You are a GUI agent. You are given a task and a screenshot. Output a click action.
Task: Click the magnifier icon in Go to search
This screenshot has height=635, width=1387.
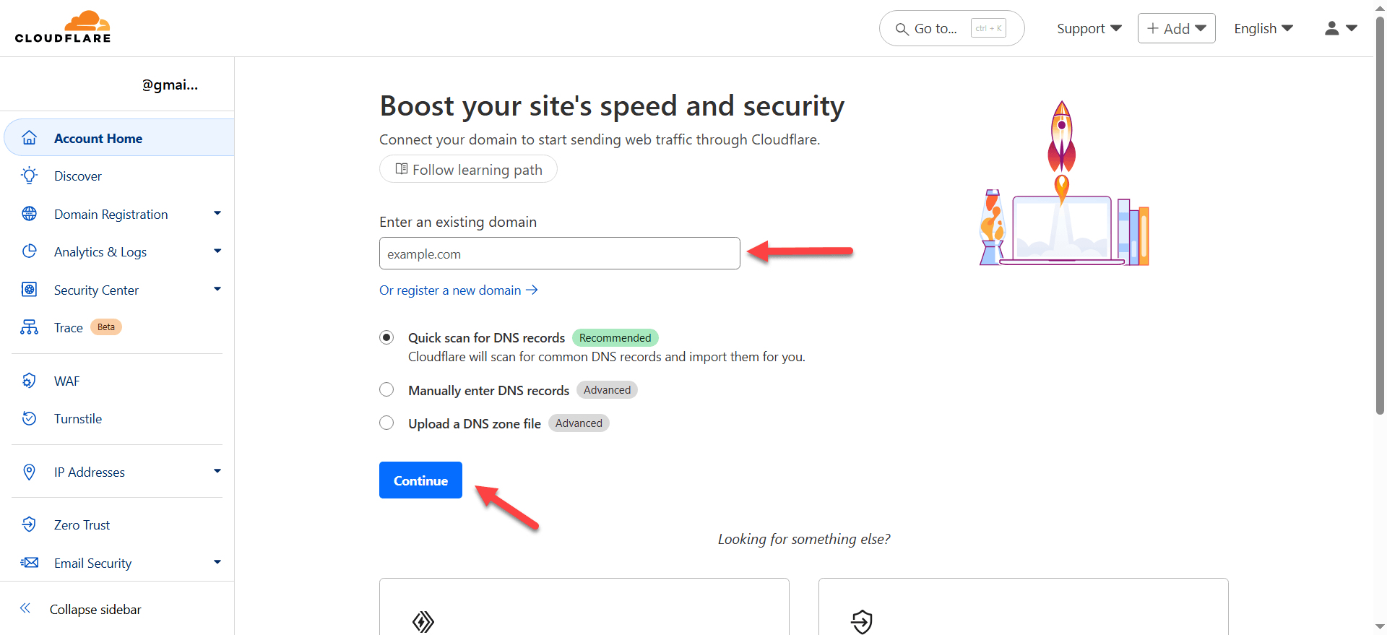tap(902, 29)
